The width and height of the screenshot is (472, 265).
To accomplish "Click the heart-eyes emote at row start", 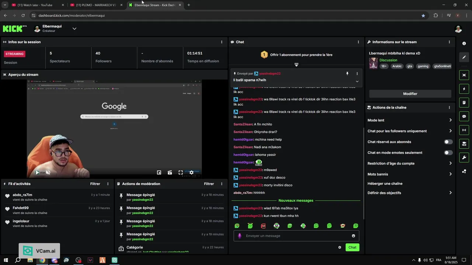I will pos(237,226).
